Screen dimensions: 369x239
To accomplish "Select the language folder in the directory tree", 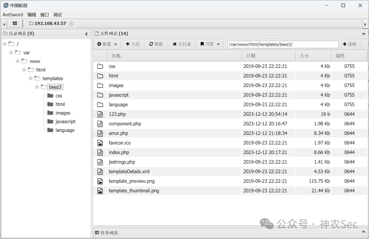I will [65, 130].
